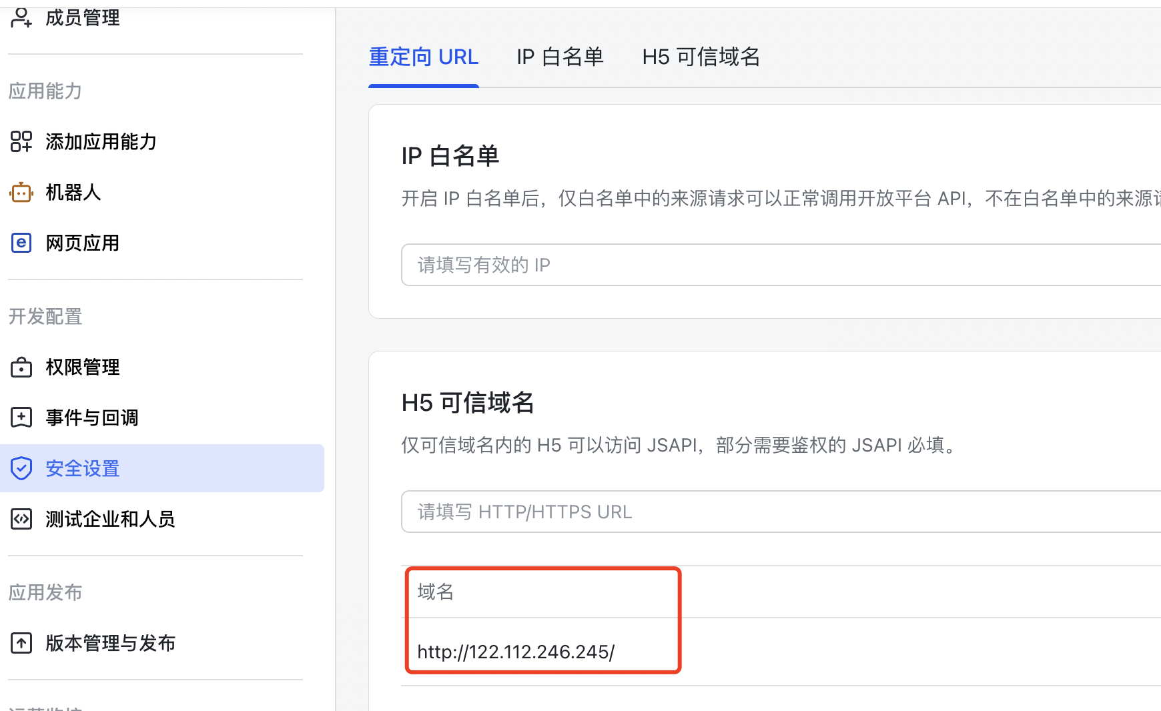1161x711 pixels.
Task: Switch to the IP 白名单 tab
Action: (559, 57)
